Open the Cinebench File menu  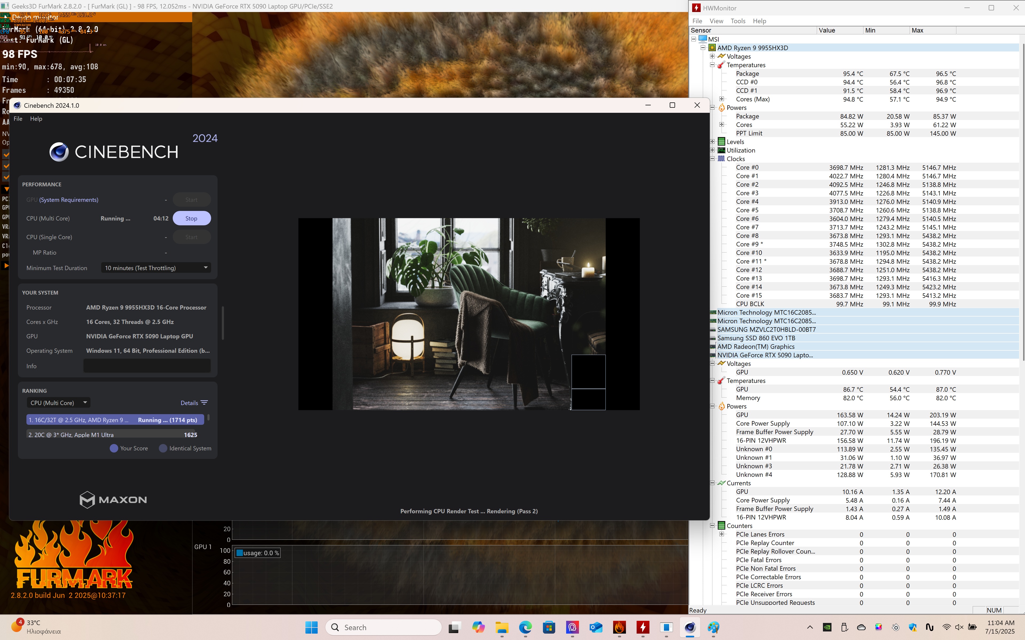click(x=18, y=118)
